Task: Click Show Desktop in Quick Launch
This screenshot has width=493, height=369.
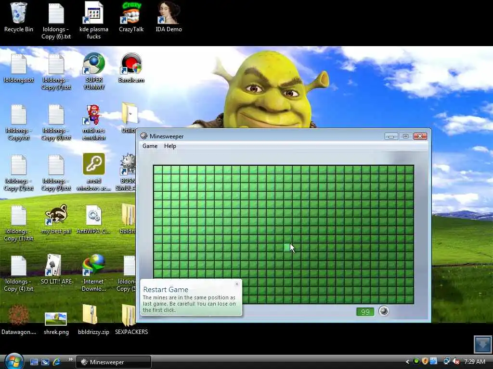Action: point(34,362)
